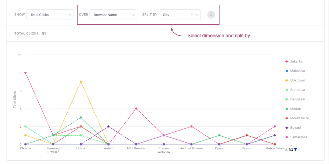Click the Chrome WebView axis label
Image resolution: width=329 pixels, height=164 pixels.
point(164,150)
